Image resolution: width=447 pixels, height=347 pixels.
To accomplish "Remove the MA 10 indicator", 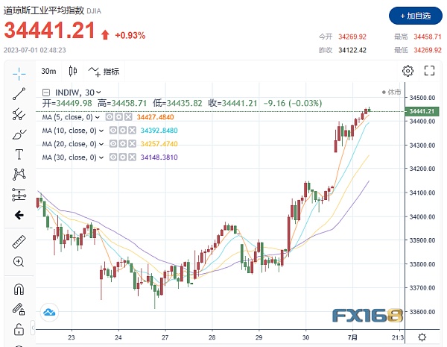I will tap(133, 131).
